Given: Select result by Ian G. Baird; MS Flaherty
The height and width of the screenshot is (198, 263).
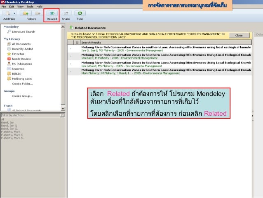Looking at the screenshot, I should (160, 49).
